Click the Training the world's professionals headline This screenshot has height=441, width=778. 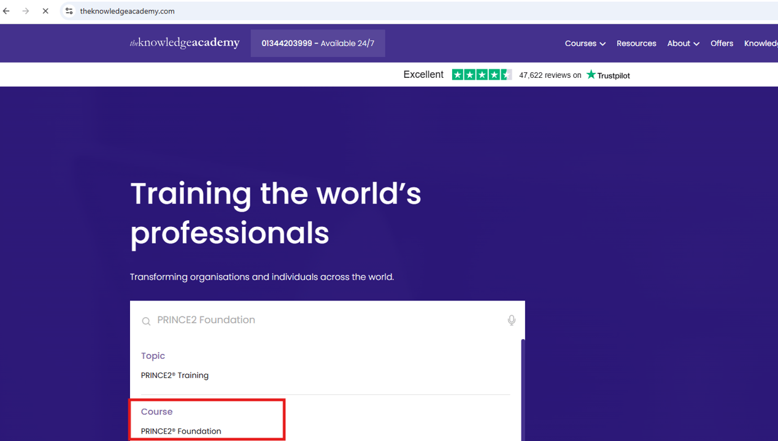[276, 213]
